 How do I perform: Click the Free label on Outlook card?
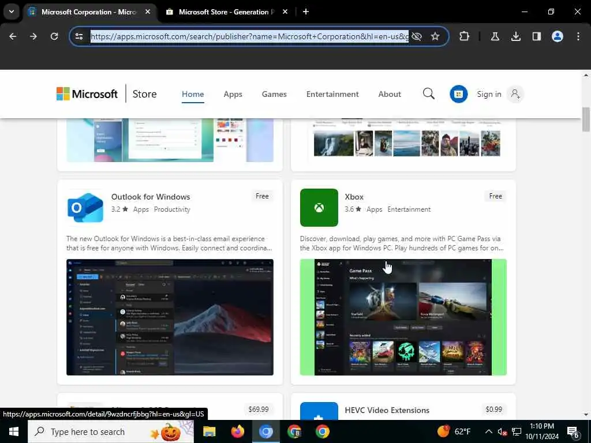click(262, 196)
